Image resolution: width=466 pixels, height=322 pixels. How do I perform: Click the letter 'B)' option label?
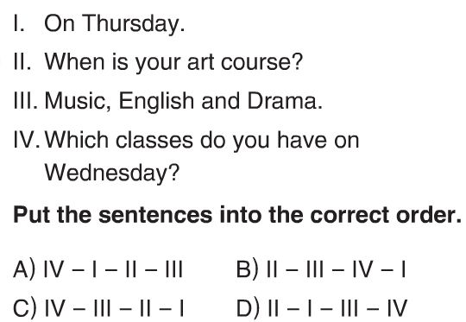click(247, 269)
